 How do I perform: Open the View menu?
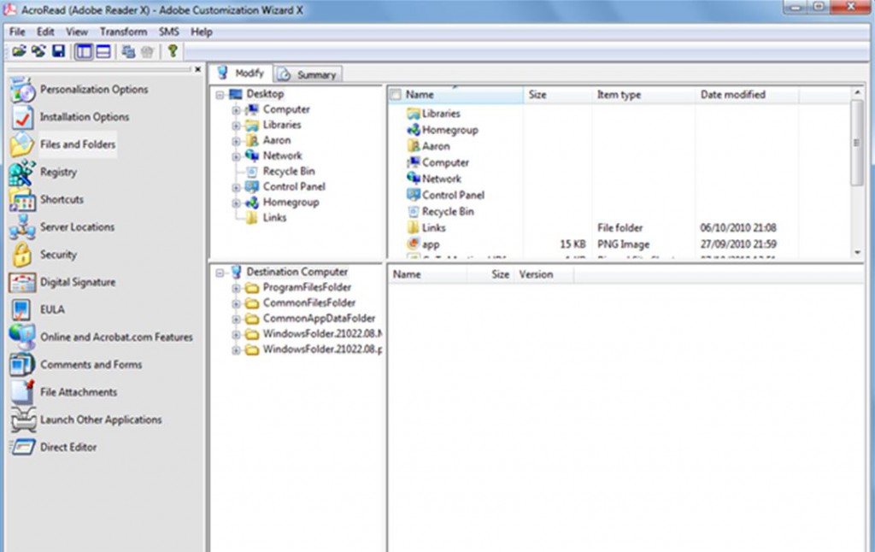click(76, 32)
